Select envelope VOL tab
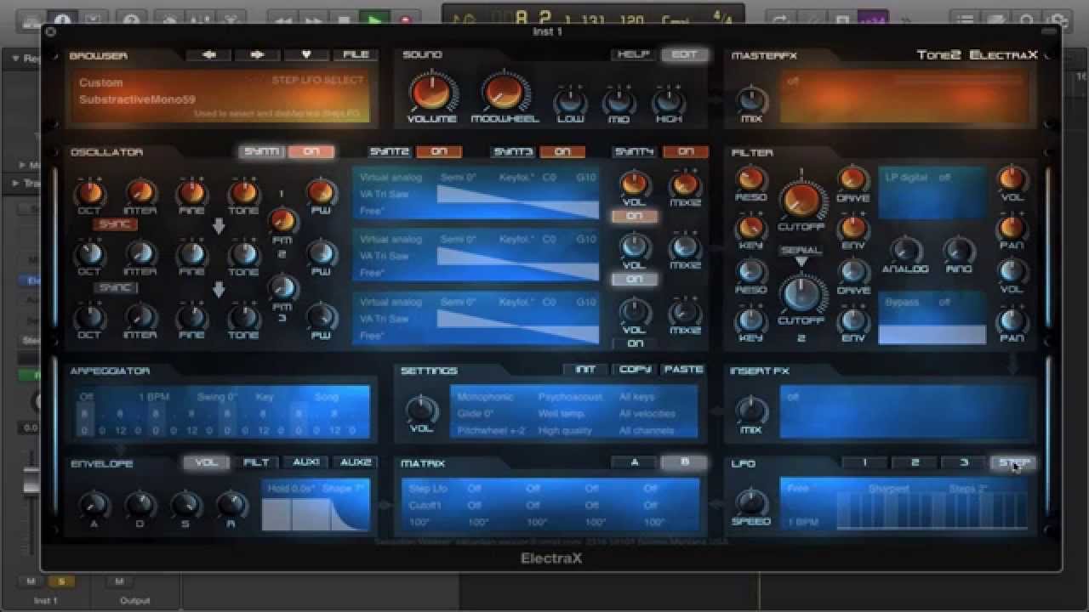 207,462
